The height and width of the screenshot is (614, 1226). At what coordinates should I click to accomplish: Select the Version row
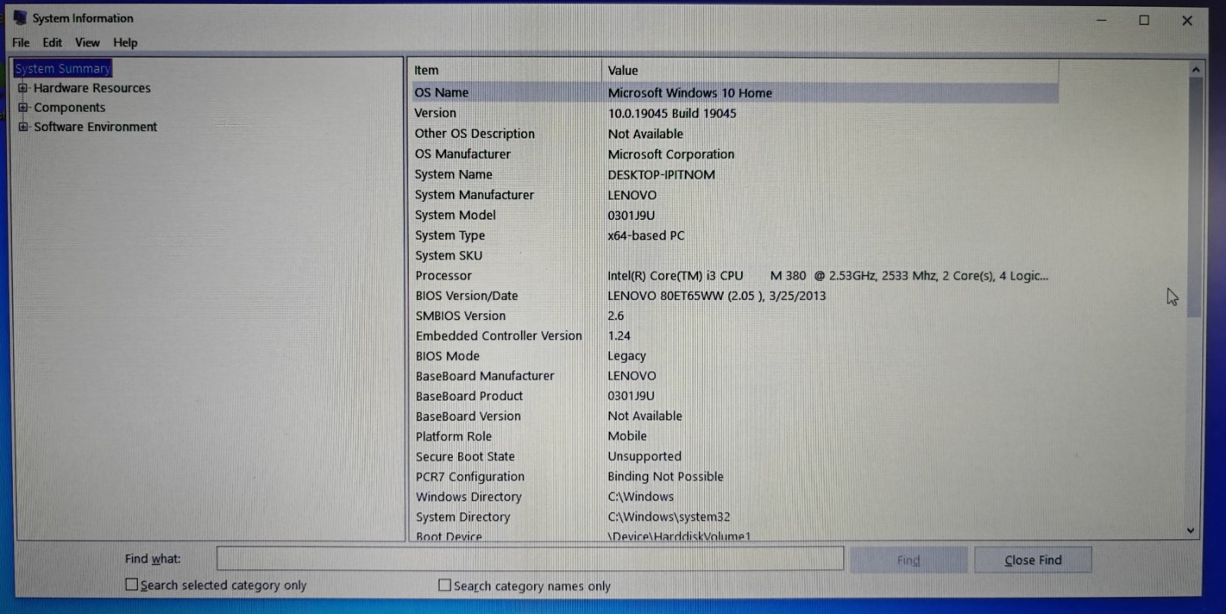735,113
